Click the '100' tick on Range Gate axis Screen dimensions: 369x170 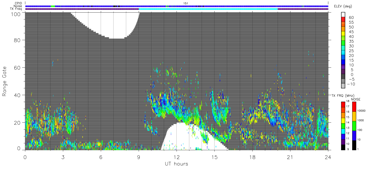point(16,14)
